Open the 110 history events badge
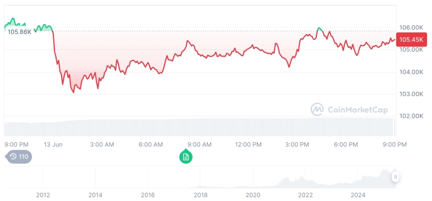This screenshot has height=201, width=432. tap(19, 157)
